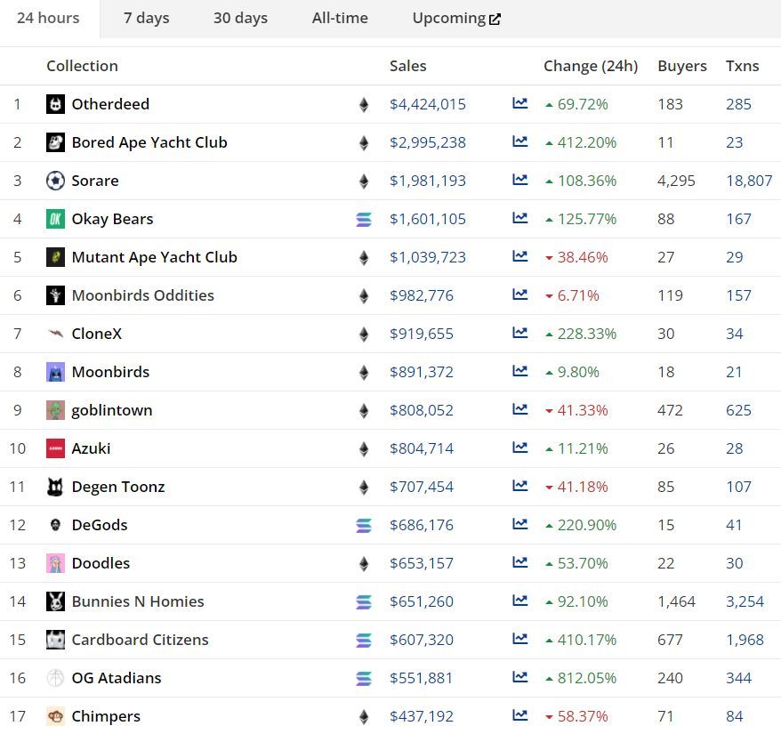
Task: Click the Solana icon in Okay Bears row
Action: coord(364,219)
